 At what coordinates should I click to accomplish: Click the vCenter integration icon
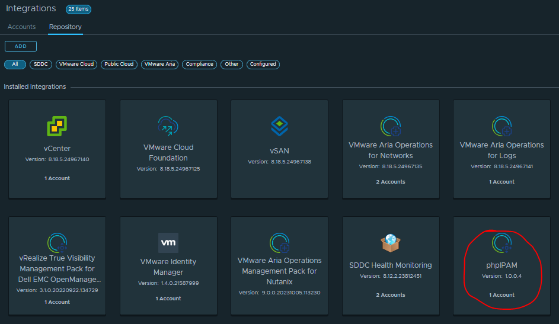coord(57,126)
